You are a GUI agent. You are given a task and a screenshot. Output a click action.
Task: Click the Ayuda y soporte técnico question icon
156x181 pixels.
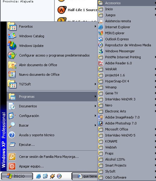[x=12, y=135]
